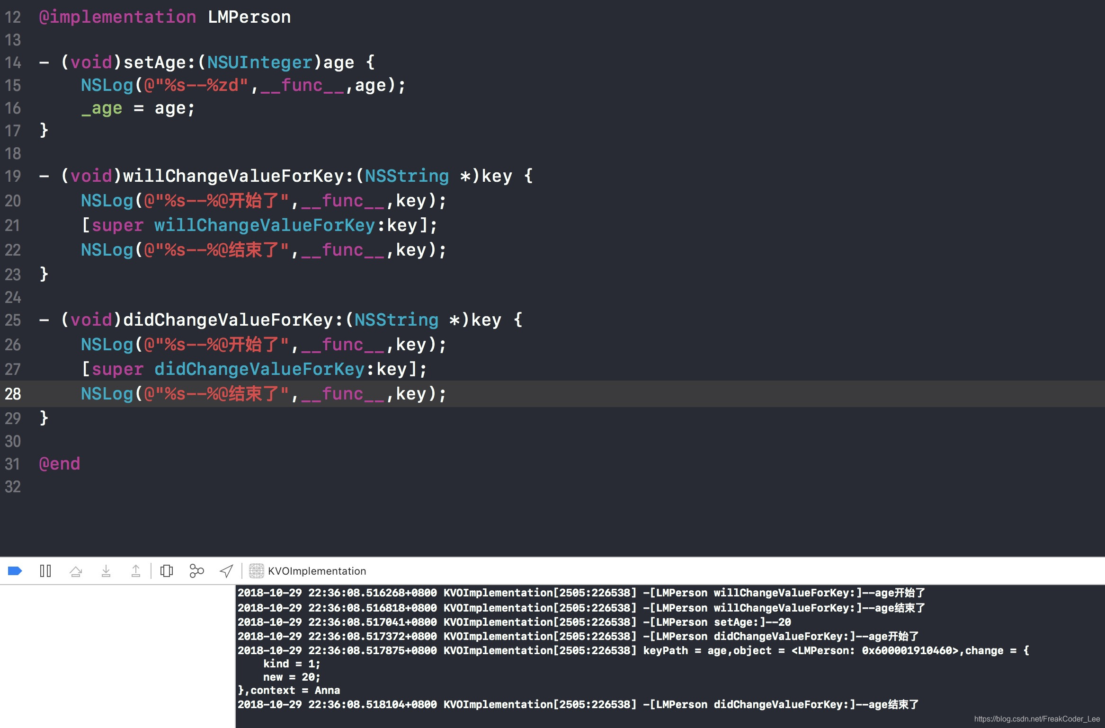Open the Debug View Hierarchy icon

click(167, 571)
